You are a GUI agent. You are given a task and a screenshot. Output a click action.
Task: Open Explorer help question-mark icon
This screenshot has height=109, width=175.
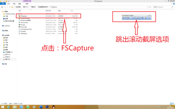(174, 4)
